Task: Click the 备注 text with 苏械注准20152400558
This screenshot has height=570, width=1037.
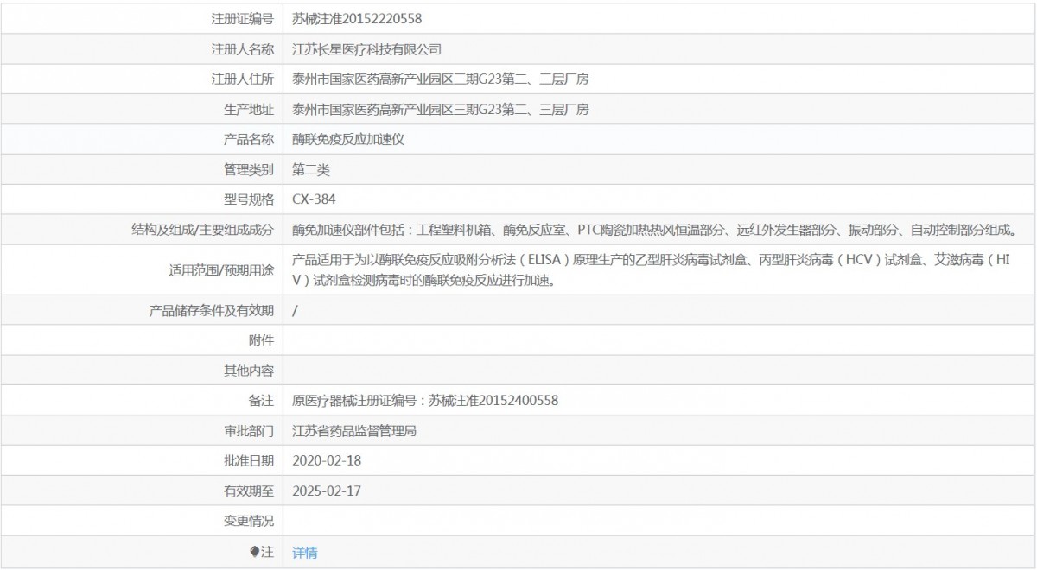Action: point(425,401)
